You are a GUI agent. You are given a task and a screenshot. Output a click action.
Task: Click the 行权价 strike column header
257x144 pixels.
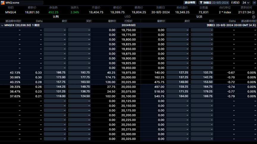[128, 21]
